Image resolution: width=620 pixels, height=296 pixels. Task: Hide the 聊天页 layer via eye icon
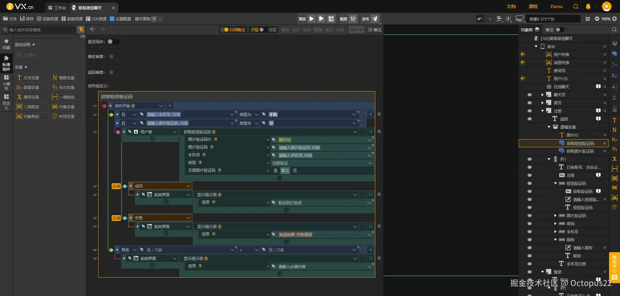tap(530, 95)
